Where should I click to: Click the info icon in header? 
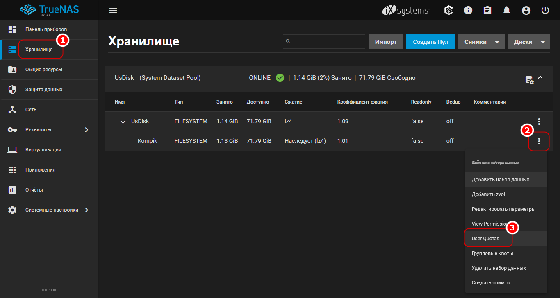click(x=468, y=10)
